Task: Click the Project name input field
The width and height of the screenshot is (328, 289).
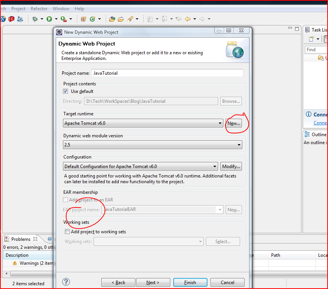Action: (x=167, y=73)
